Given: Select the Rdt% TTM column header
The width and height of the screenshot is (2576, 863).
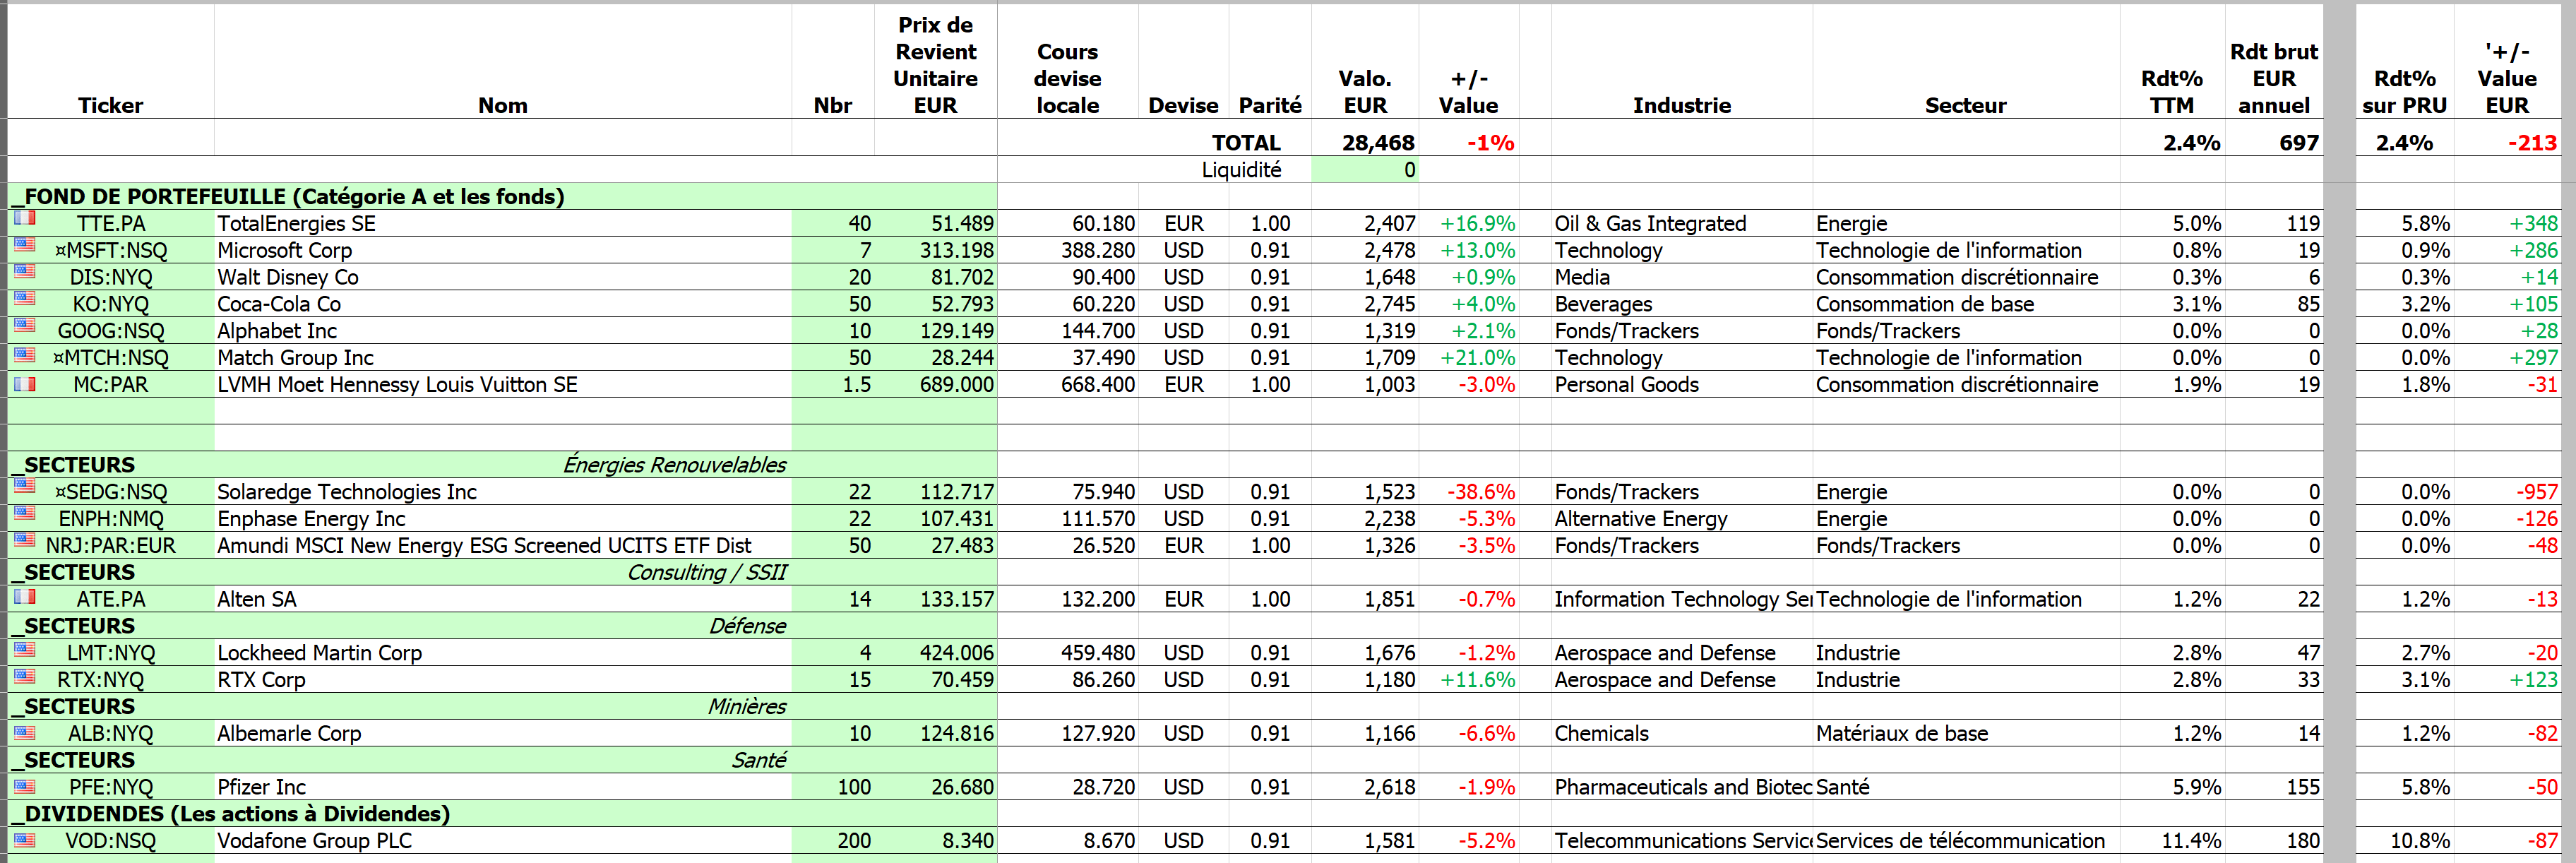Looking at the screenshot, I should click(2171, 92).
